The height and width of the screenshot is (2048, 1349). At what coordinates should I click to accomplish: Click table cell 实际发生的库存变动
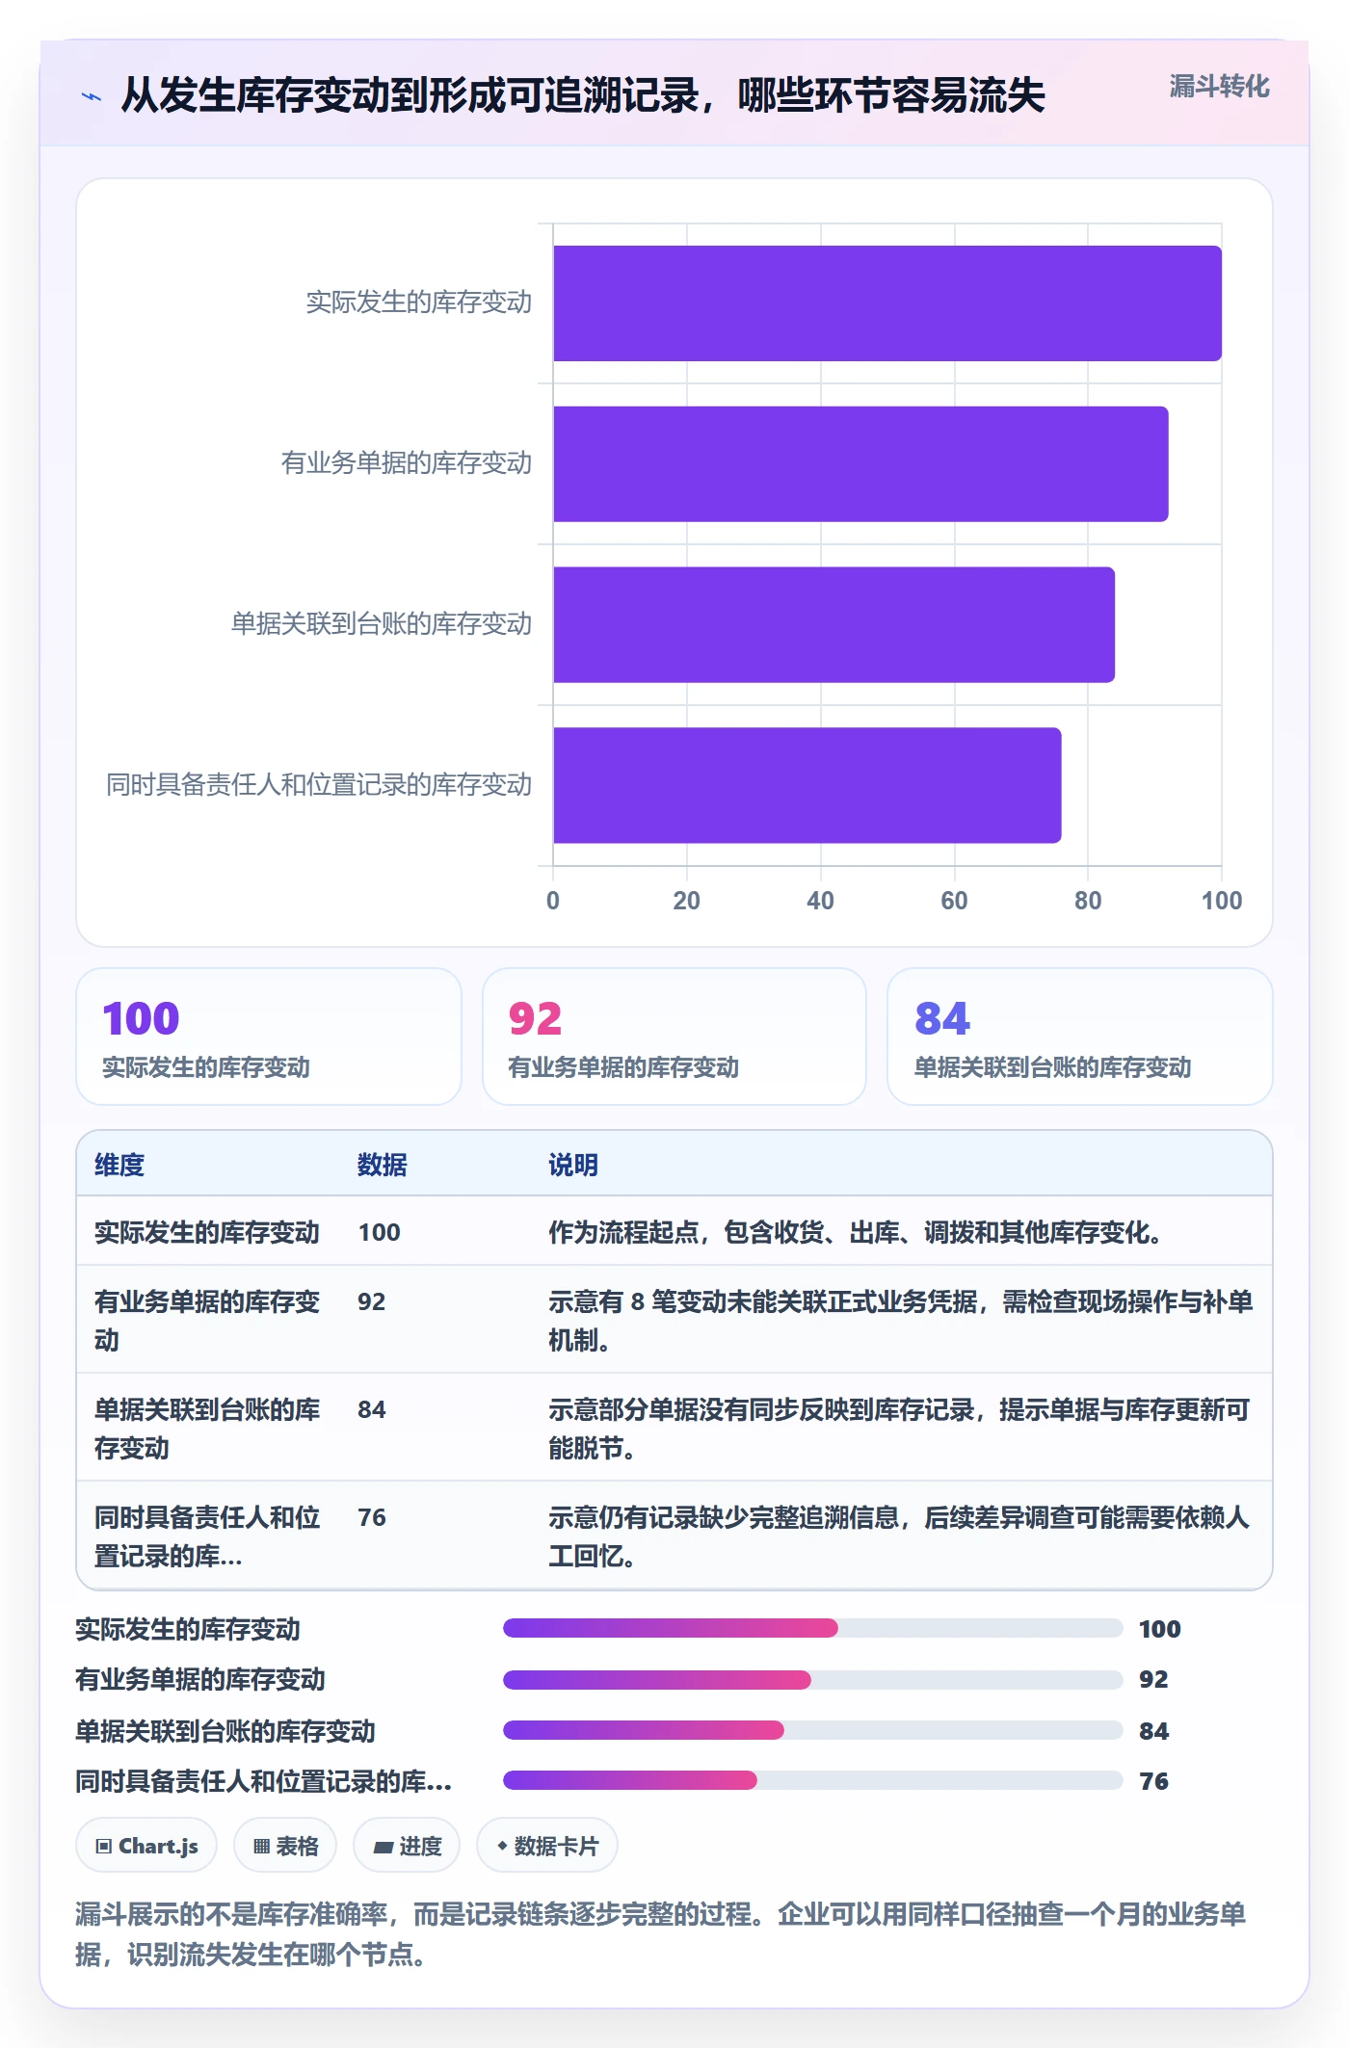[x=206, y=1232]
